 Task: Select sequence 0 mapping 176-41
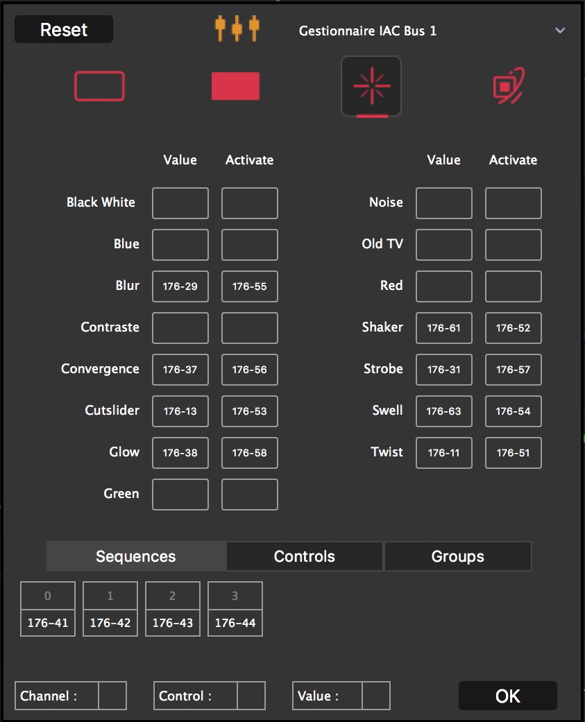coord(48,623)
